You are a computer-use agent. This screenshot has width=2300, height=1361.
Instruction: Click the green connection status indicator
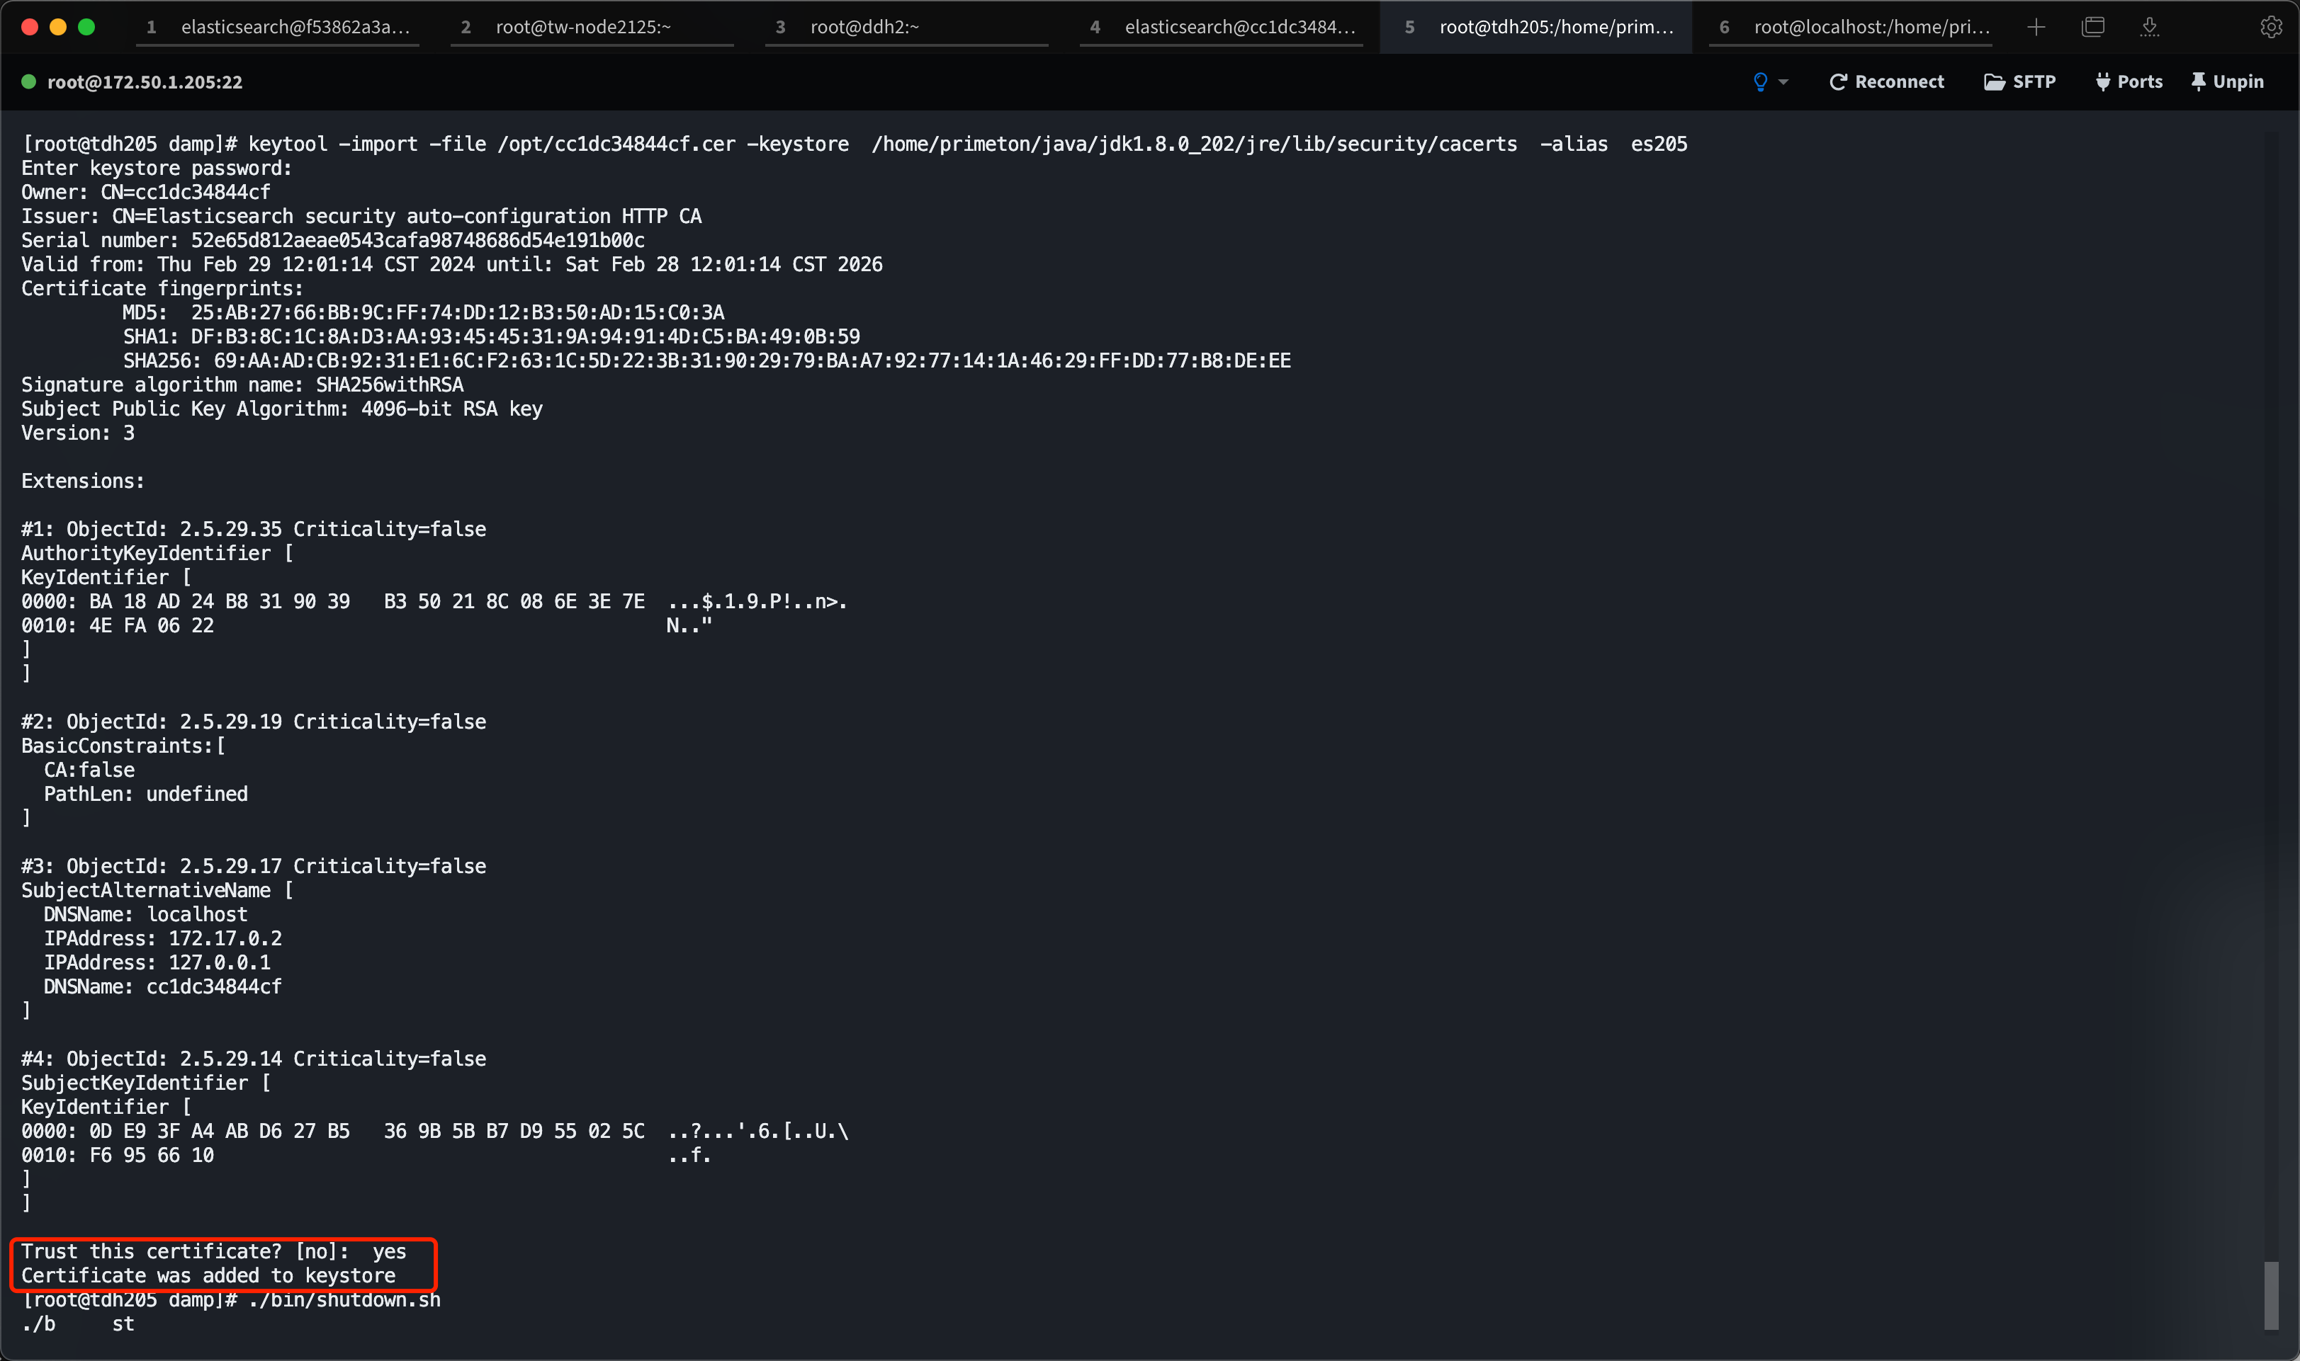coord(28,81)
